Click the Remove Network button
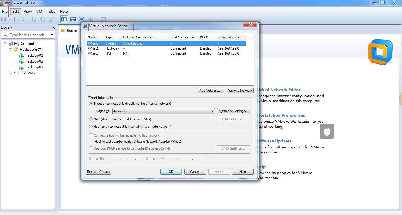 tap(240, 91)
